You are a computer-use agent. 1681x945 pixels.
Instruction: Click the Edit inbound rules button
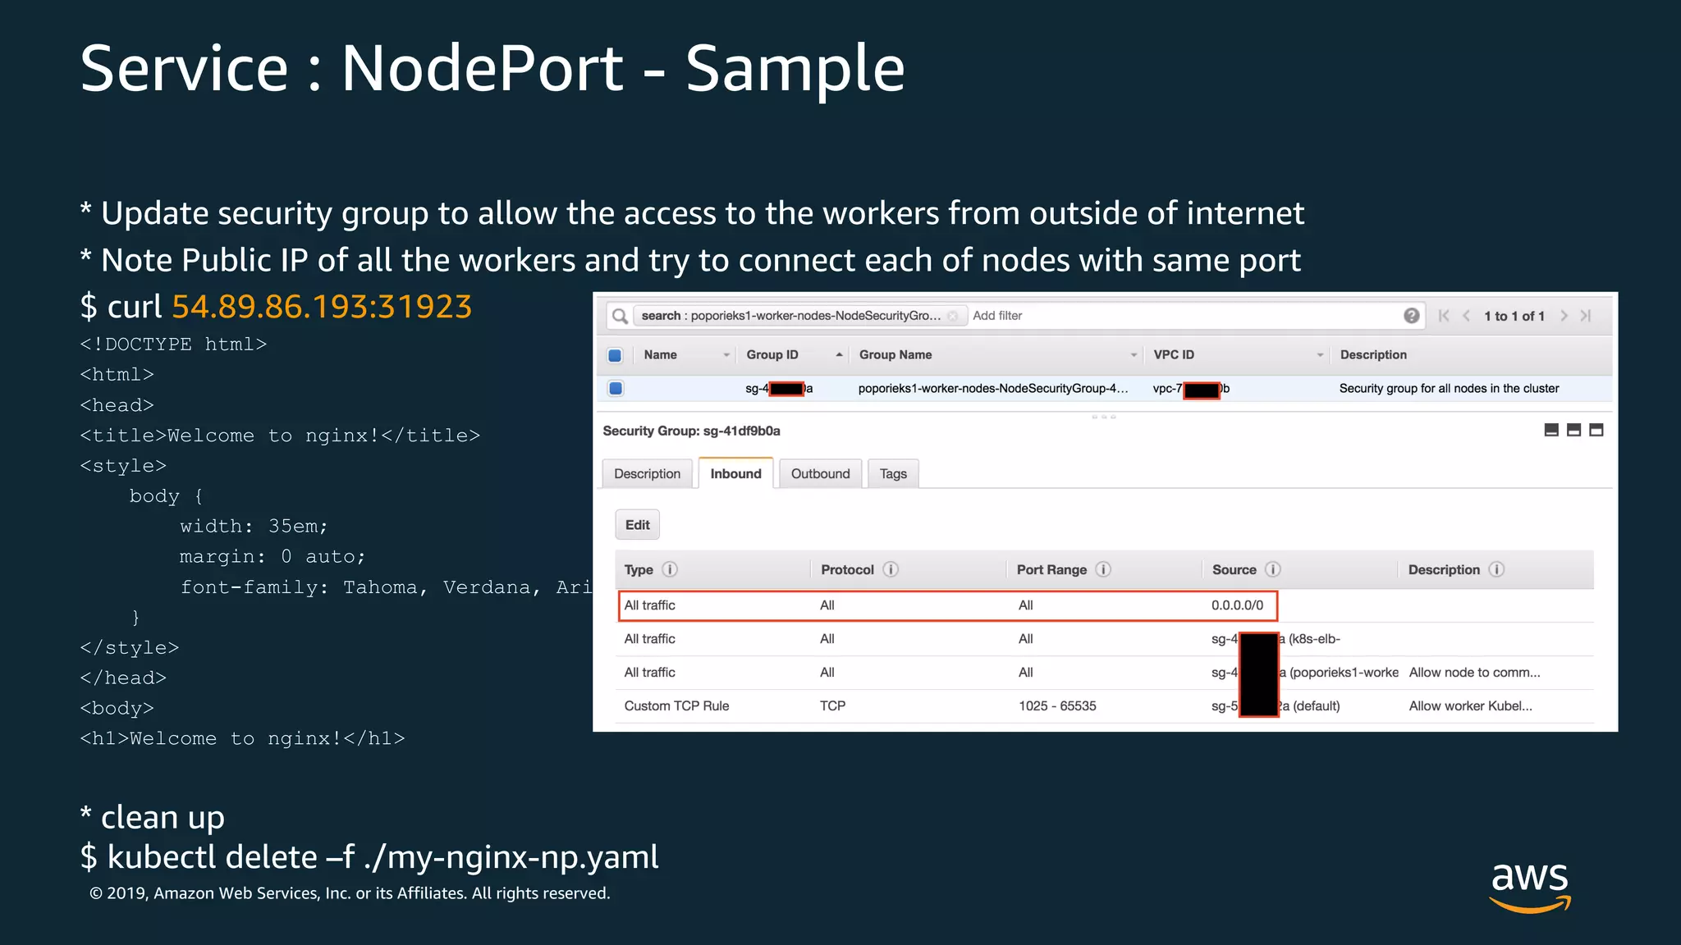click(x=637, y=525)
